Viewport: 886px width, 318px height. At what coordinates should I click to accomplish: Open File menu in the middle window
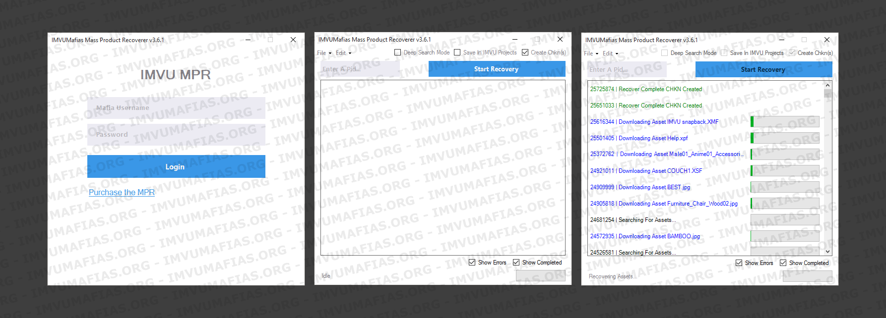pyautogui.click(x=324, y=53)
